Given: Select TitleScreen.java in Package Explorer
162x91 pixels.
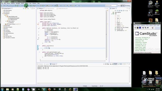Looking at the screenshot, I should (13, 19).
